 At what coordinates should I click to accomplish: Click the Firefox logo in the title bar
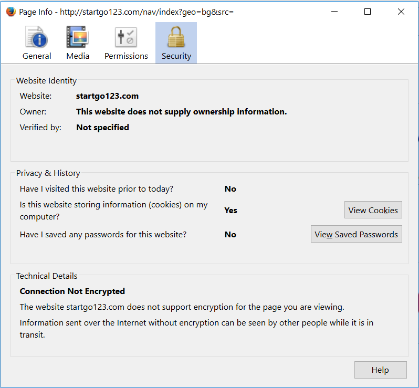[x=11, y=12]
